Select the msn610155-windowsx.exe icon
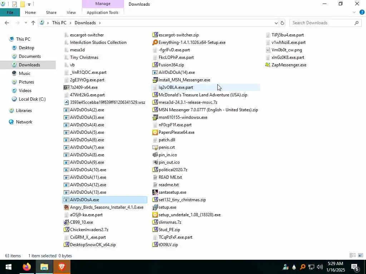 coord(155,117)
